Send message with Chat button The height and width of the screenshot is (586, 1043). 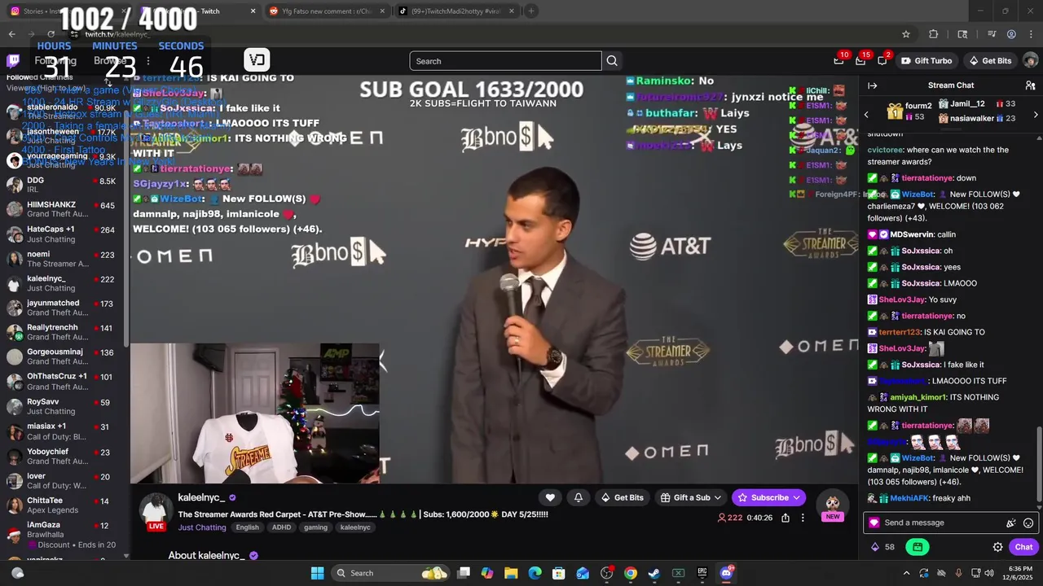pyautogui.click(x=1023, y=547)
